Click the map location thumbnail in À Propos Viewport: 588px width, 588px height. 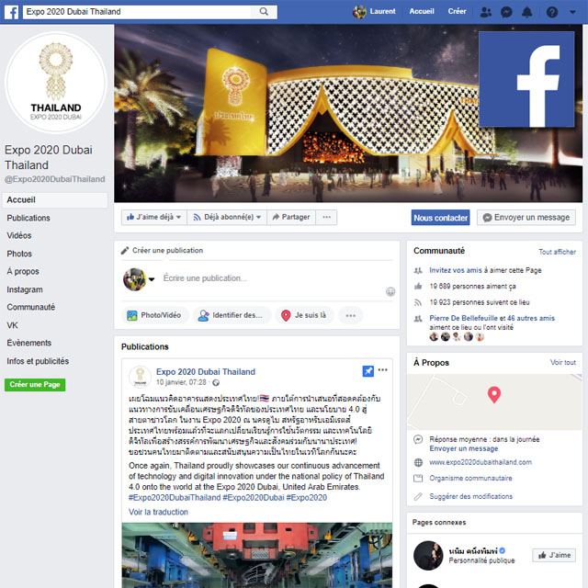[x=494, y=401]
